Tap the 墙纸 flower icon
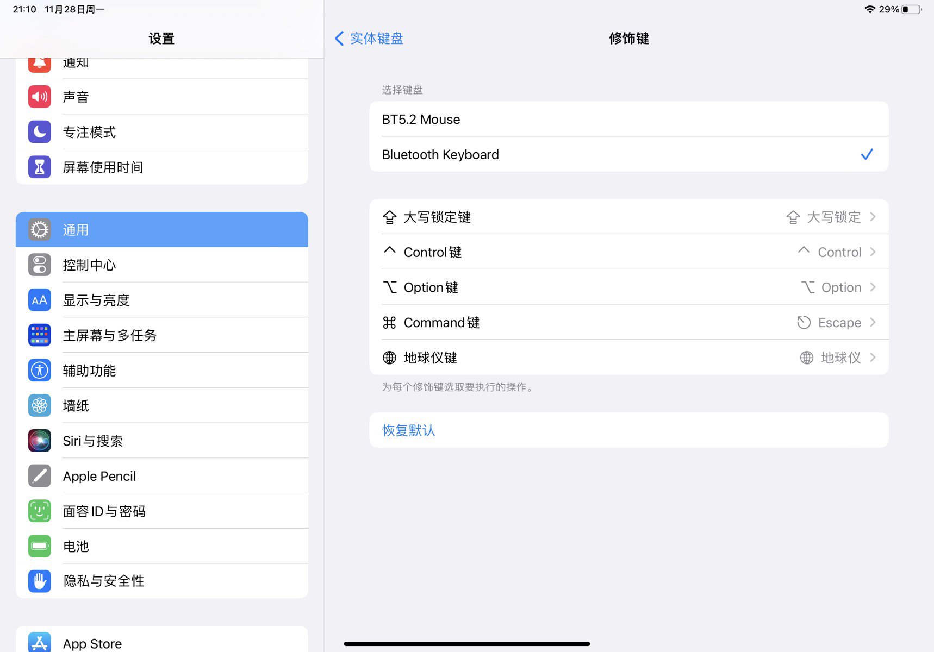Image resolution: width=934 pixels, height=652 pixels. (x=39, y=405)
